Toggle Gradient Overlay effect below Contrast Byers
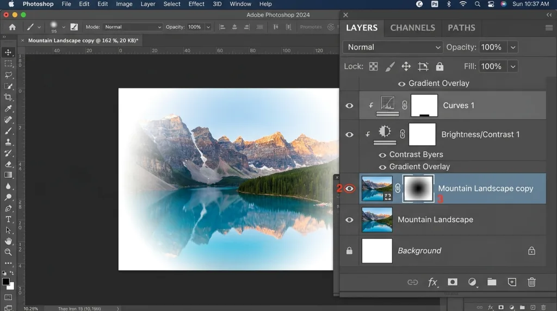 pyautogui.click(x=382, y=167)
